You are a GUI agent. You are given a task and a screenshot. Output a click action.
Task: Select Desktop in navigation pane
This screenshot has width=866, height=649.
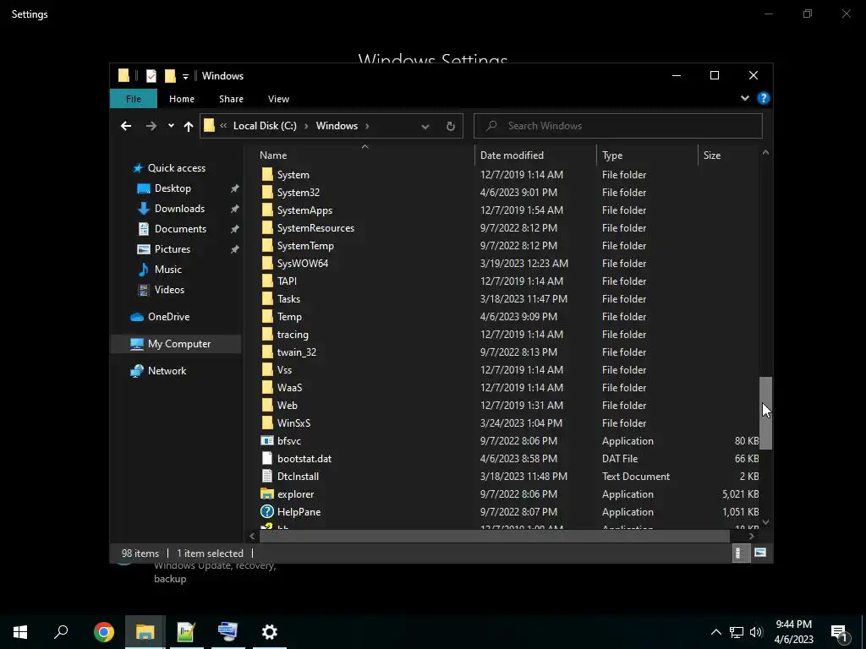click(173, 188)
